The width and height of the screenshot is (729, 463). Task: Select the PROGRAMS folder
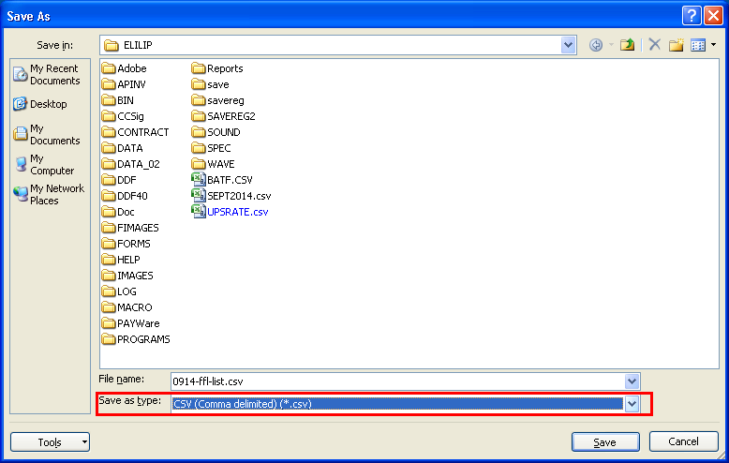pyautogui.click(x=136, y=339)
